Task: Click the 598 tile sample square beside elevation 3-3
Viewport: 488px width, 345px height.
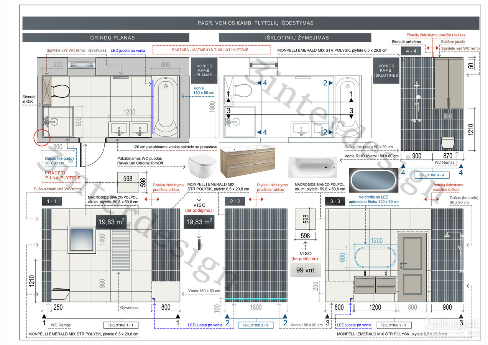Action: 306,219
